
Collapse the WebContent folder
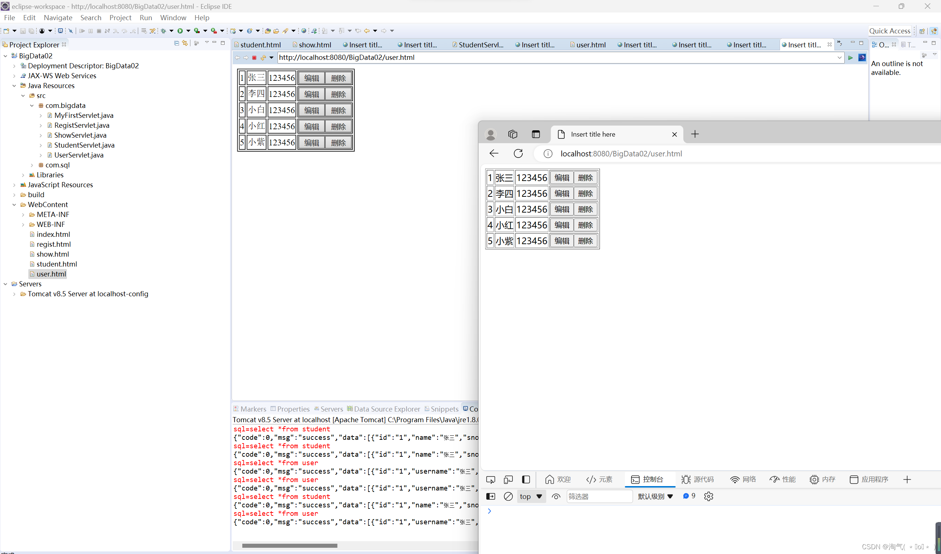(14, 204)
